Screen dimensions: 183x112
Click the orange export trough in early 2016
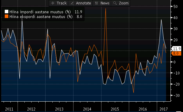134,92
